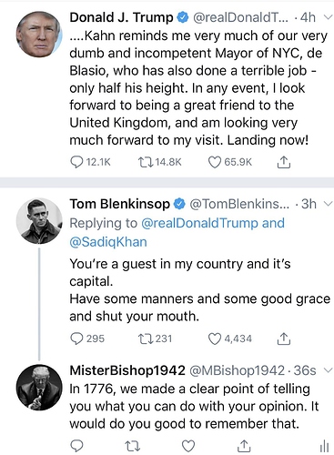Open the @realDonaldTrump mention link
Viewport: 334px width, 455px height.
click(x=199, y=223)
